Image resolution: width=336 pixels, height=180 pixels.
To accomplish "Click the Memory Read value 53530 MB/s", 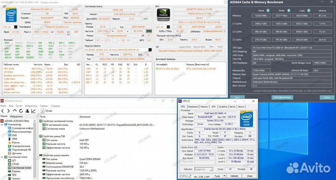I will tap(261, 16).
